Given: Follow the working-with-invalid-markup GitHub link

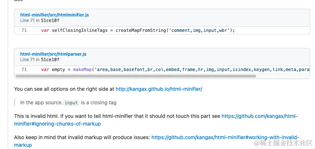Looking at the screenshot, I should (x=157, y=141).
